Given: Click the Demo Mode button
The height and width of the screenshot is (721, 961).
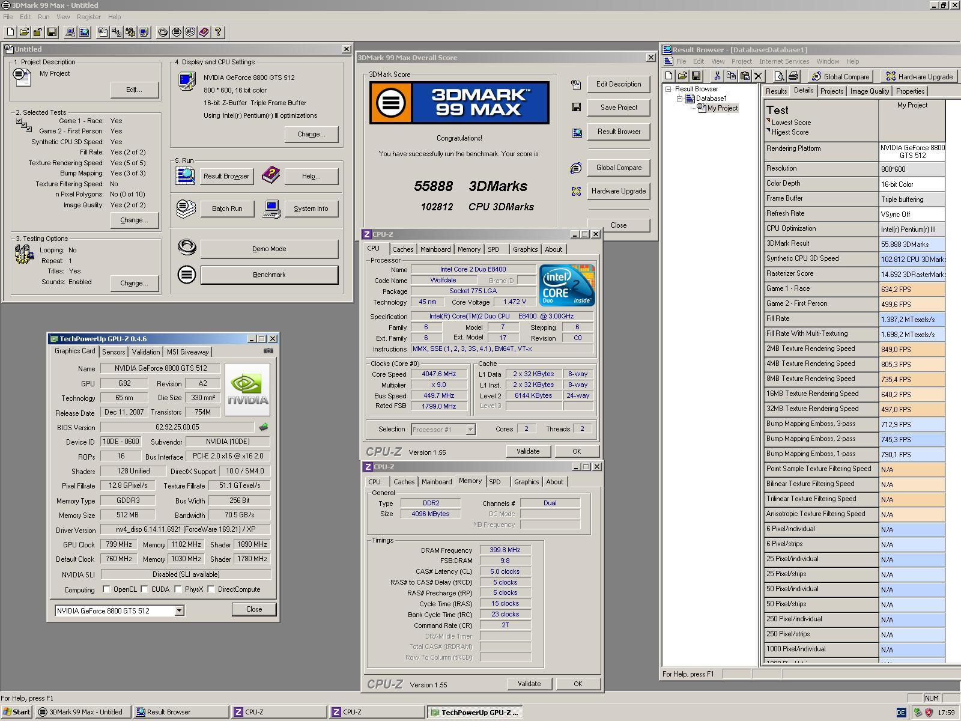Looking at the screenshot, I should (x=269, y=249).
